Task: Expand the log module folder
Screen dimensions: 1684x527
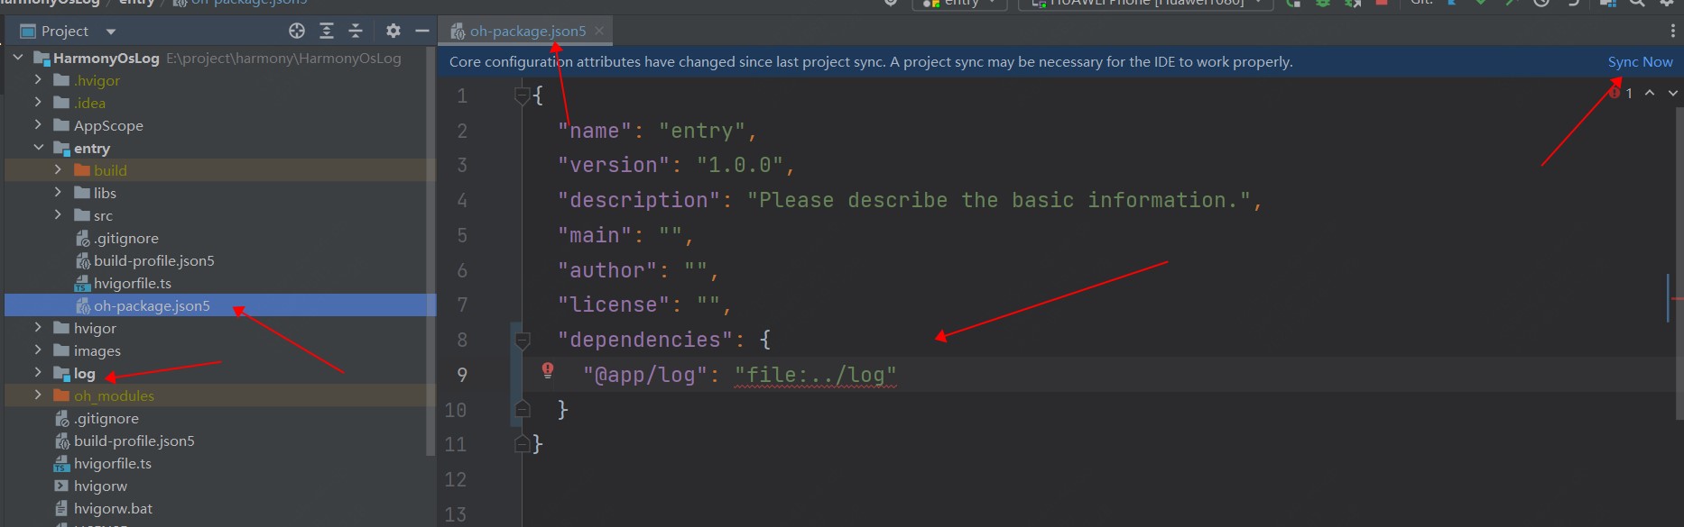Action: point(38,372)
